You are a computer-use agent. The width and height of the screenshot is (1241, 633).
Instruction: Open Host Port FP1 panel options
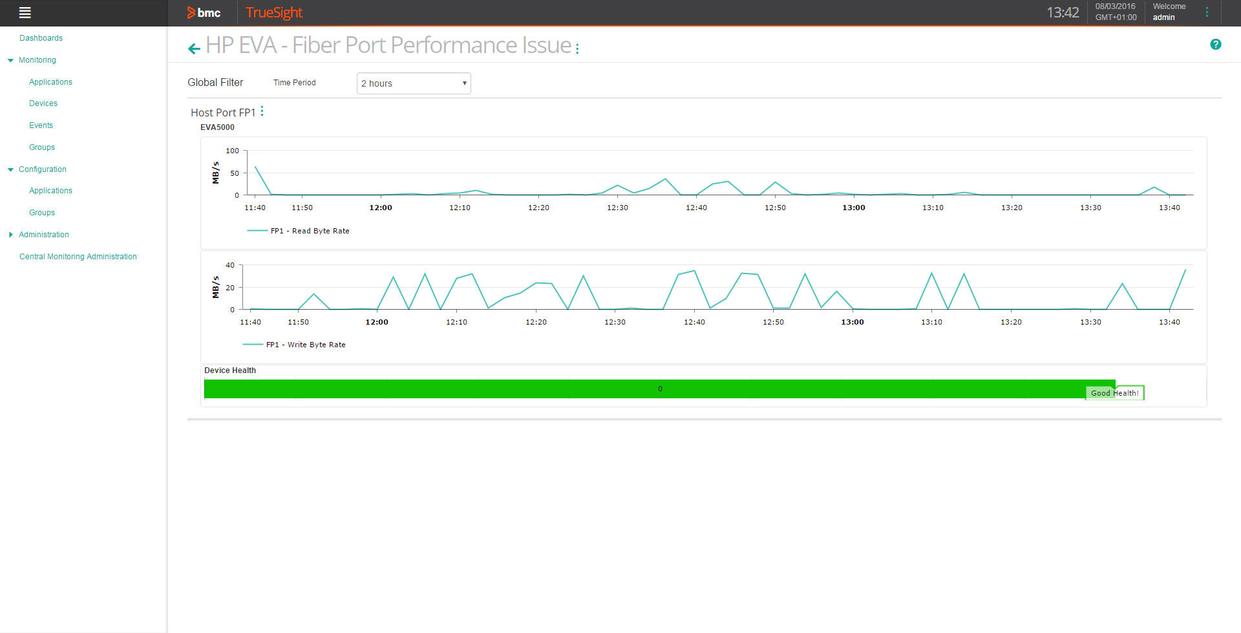coord(262,111)
